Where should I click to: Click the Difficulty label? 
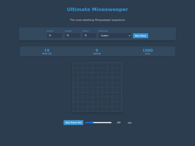(x=103, y=31)
